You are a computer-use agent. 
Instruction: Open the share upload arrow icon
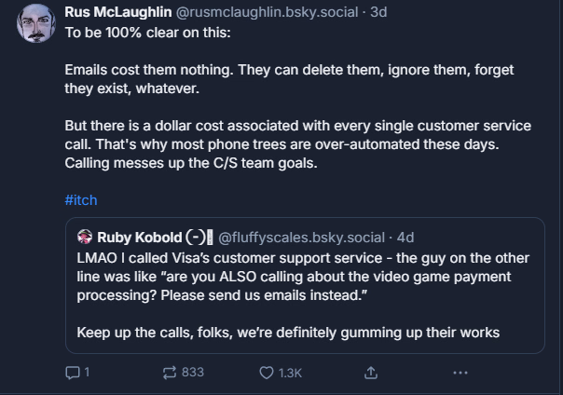coord(371,373)
